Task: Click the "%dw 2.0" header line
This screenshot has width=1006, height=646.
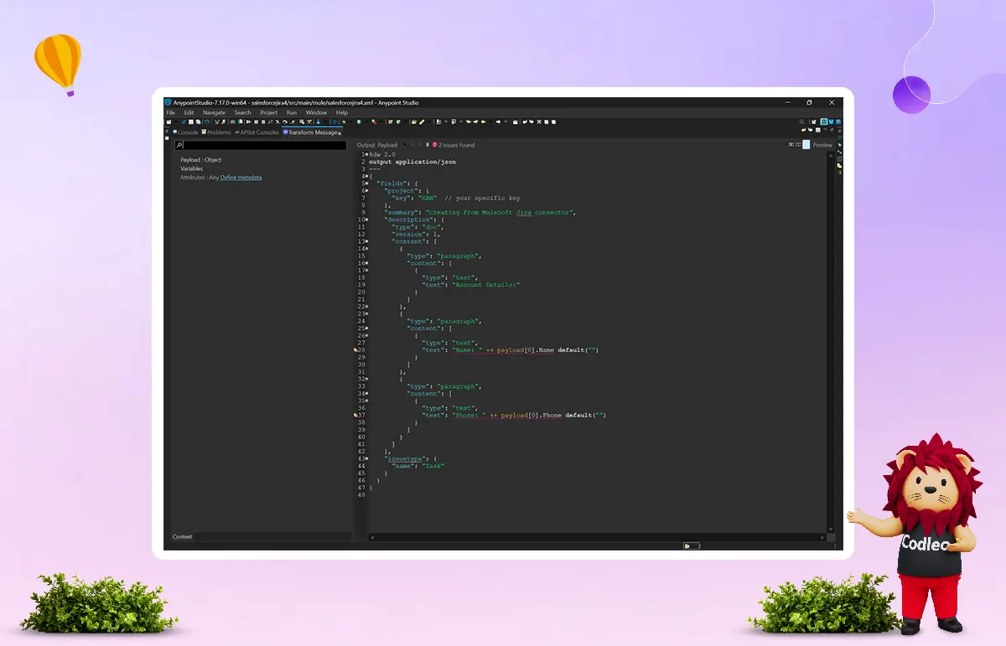Action: tap(382, 154)
